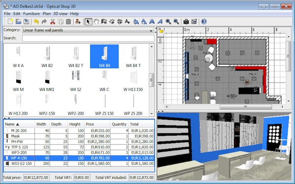Toggle the plan lock icon
Viewport: 295px width, 184px height.
(161, 31)
